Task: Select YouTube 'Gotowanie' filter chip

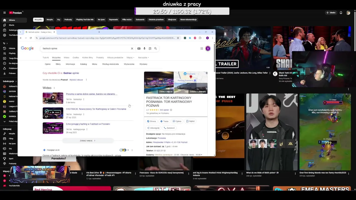Action: tap(140, 20)
